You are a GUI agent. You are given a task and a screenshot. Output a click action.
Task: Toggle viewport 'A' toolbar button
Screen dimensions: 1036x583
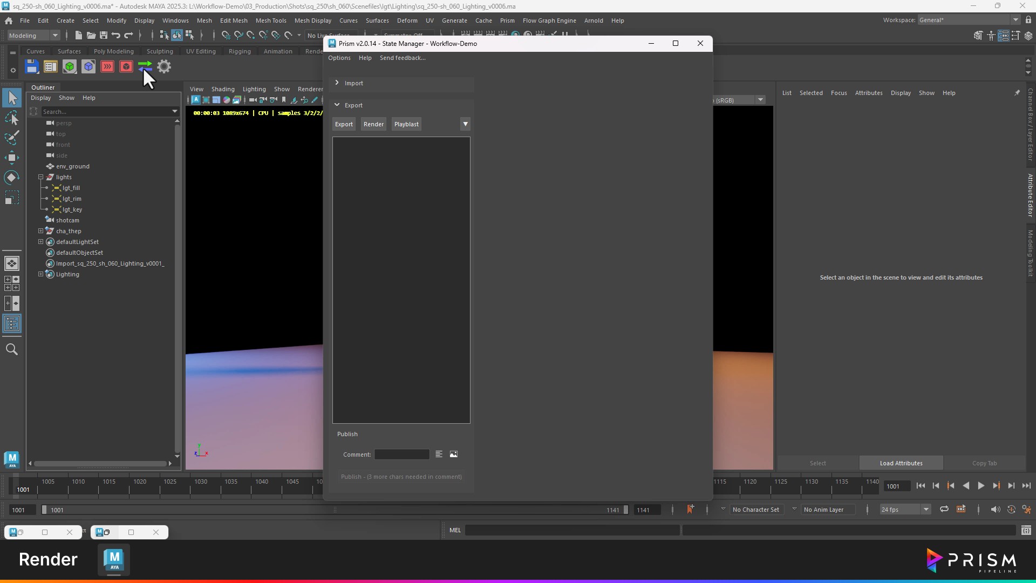(196, 100)
